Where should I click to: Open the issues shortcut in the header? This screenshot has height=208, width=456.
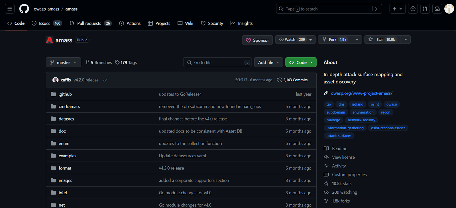tap(413, 9)
